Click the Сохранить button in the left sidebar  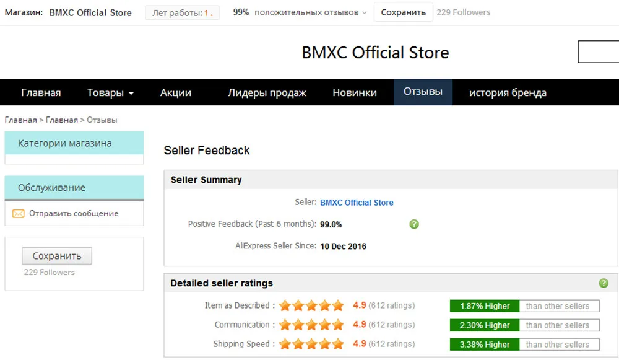click(57, 256)
